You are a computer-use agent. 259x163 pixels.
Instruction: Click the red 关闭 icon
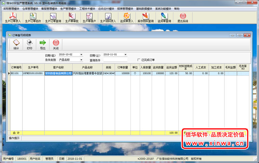coord(56,45)
